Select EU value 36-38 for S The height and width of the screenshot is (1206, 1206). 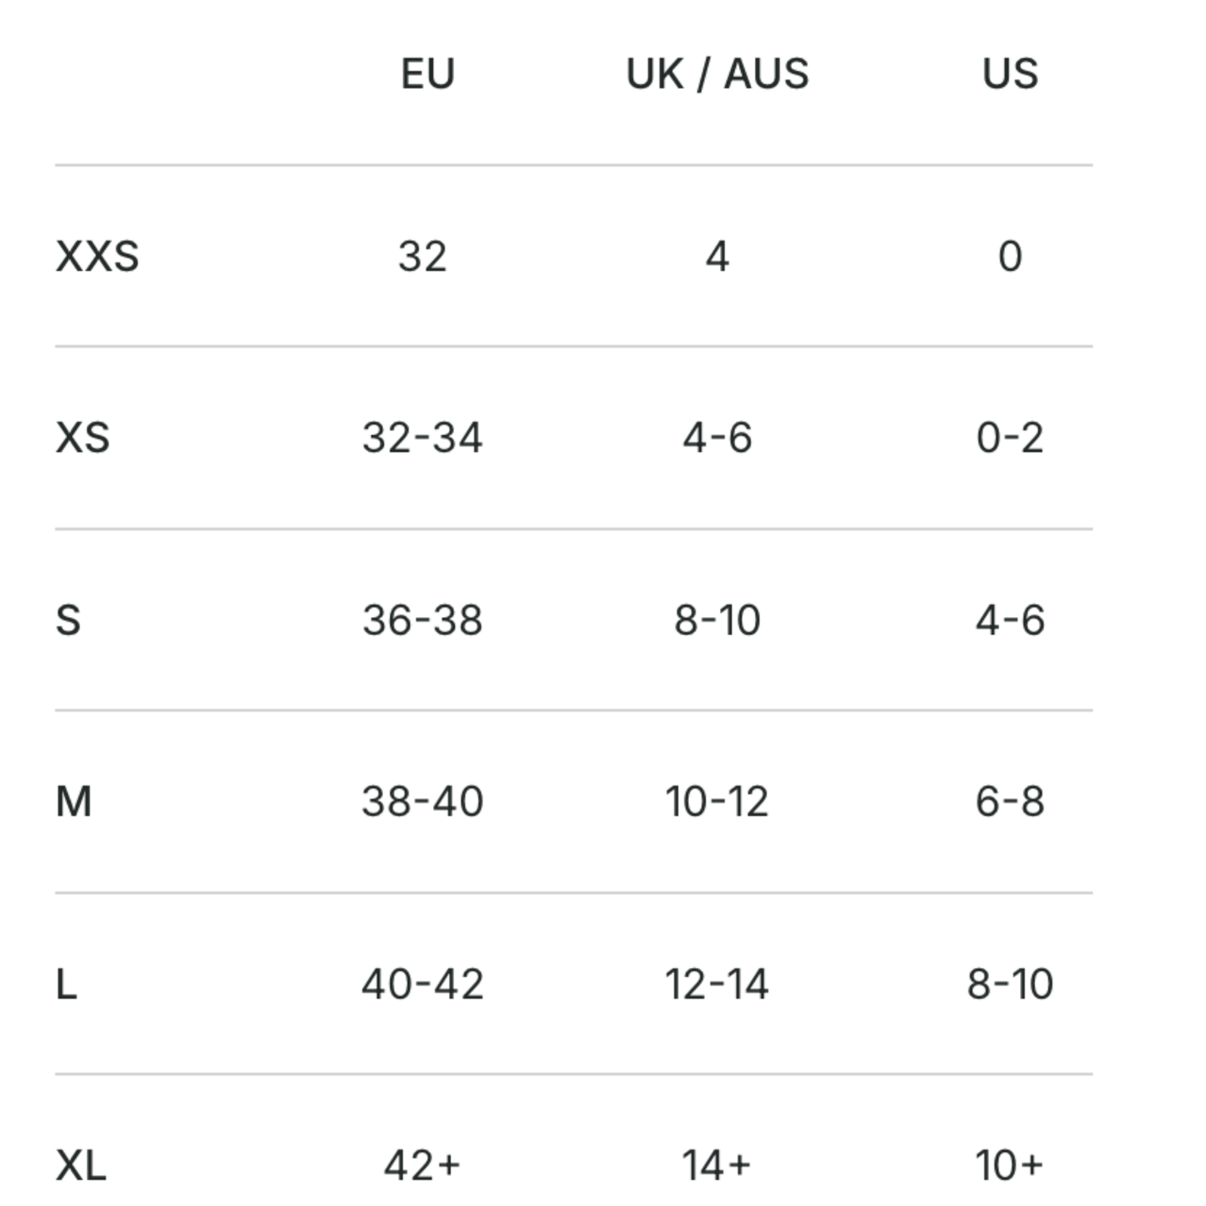pos(423,621)
